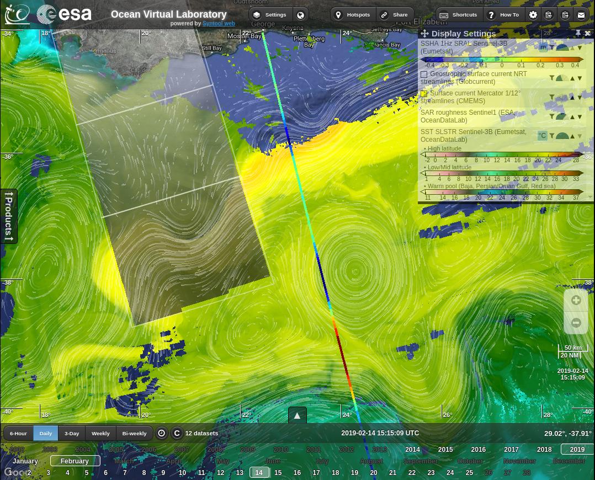
Task: Select the Weekly time span
Action: coord(100,433)
